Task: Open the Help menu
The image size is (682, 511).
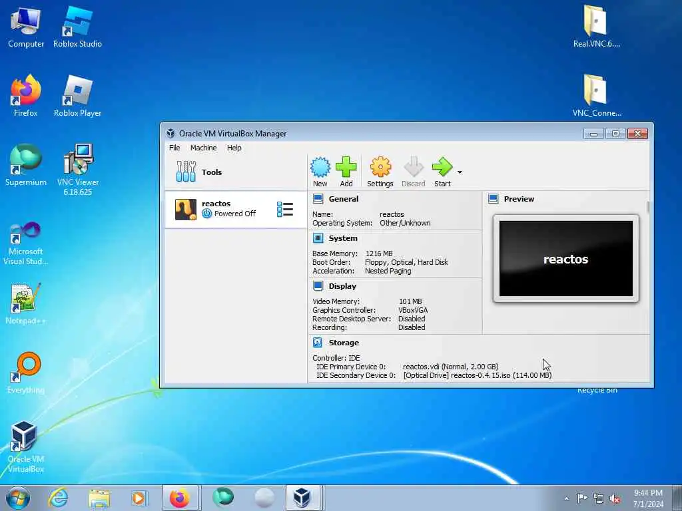Action: [234, 148]
